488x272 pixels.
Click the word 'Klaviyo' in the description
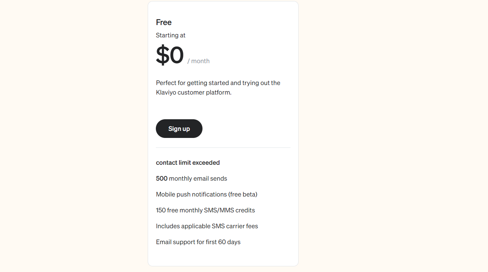(x=166, y=92)
